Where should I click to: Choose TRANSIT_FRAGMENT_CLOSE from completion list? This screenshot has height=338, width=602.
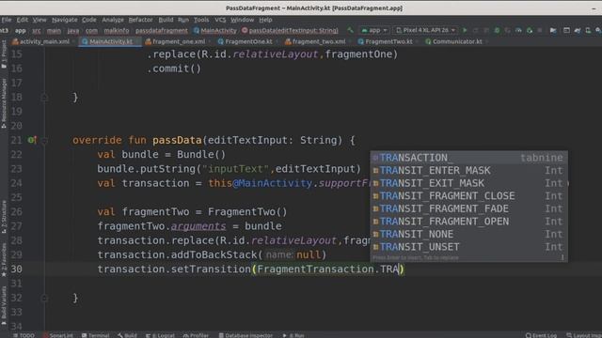pyautogui.click(x=468, y=196)
